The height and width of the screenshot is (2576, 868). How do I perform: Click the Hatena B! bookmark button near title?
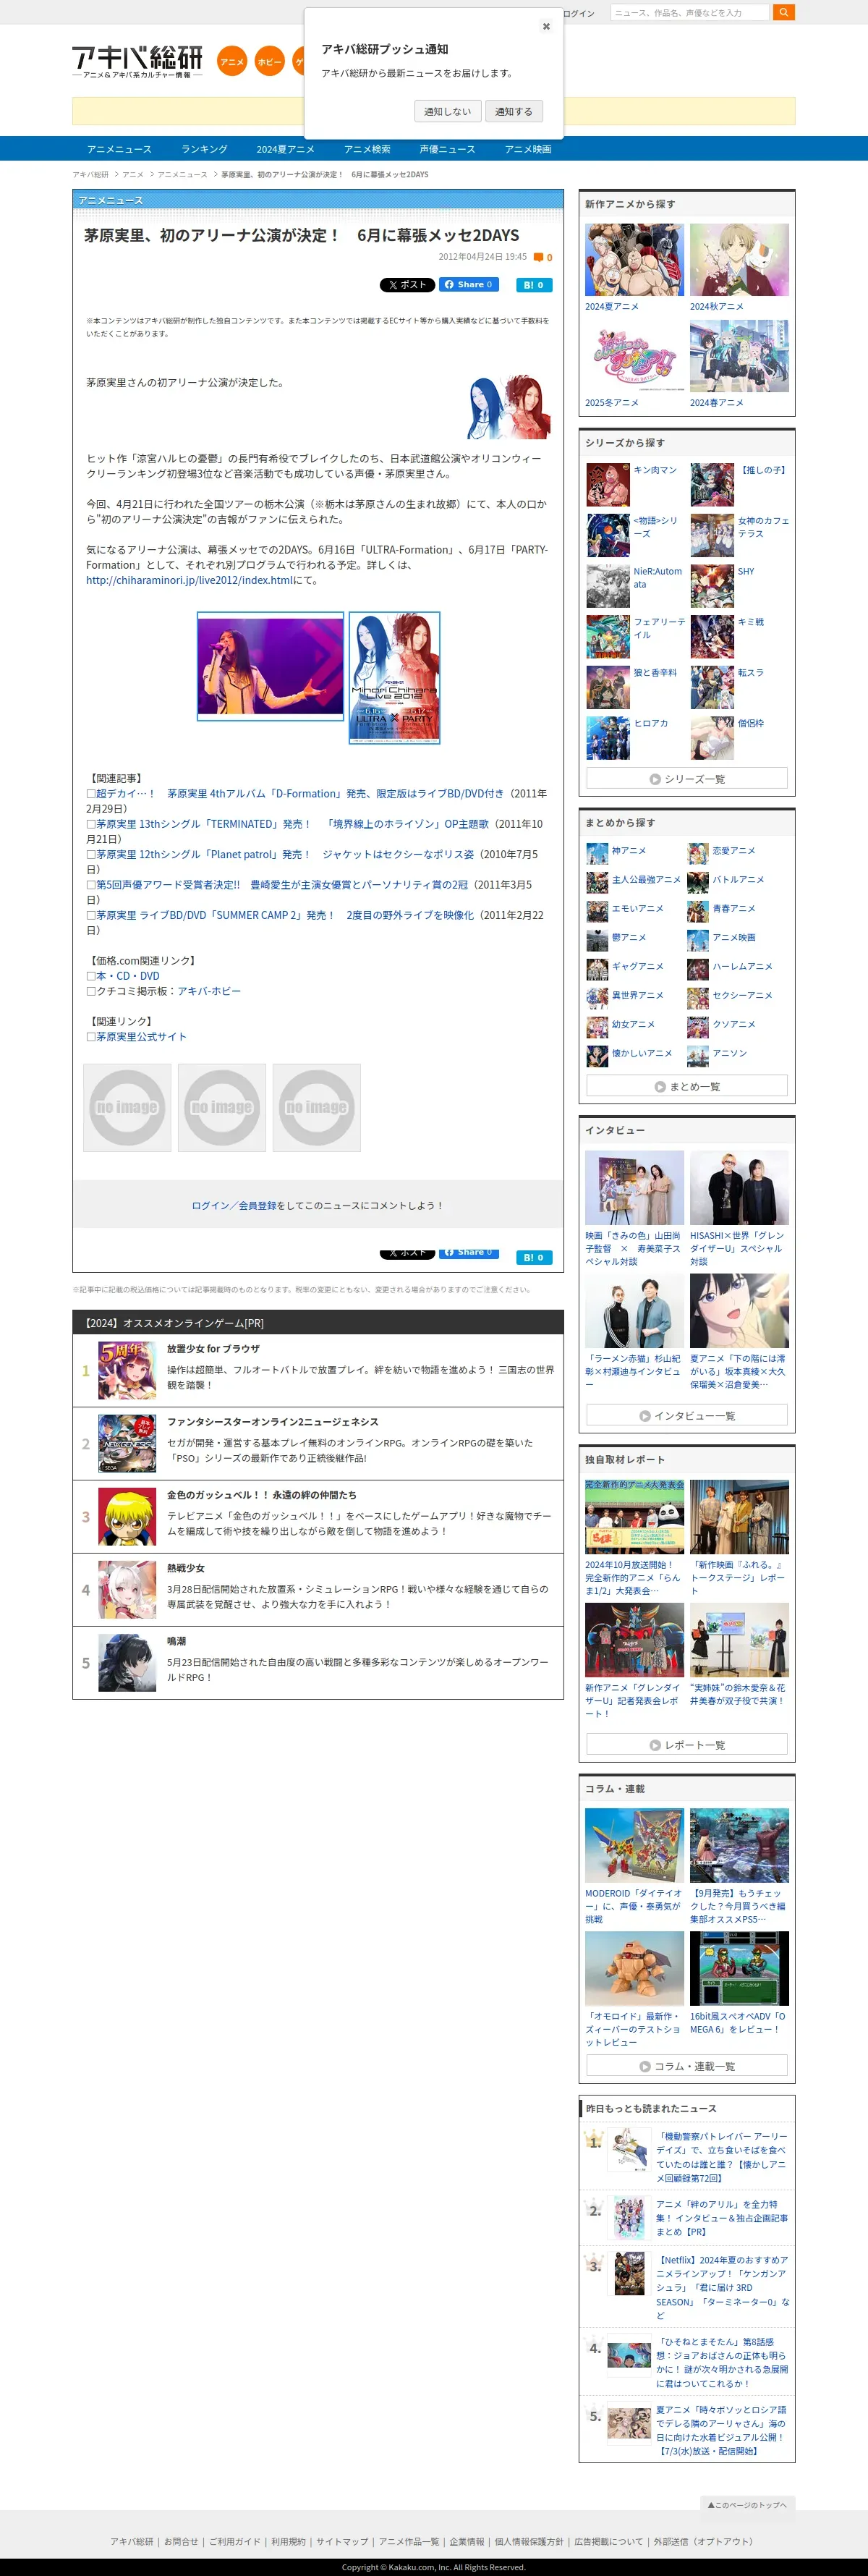coord(533,285)
